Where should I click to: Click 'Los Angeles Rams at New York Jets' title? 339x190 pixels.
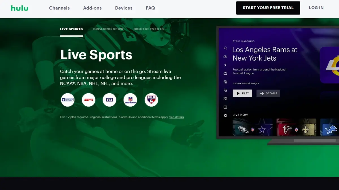click(265, 54)
